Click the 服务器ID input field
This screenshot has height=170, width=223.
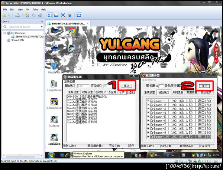pos(161,86)
